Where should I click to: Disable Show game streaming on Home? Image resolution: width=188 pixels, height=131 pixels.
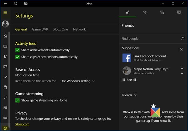click(x=18, y=100)
